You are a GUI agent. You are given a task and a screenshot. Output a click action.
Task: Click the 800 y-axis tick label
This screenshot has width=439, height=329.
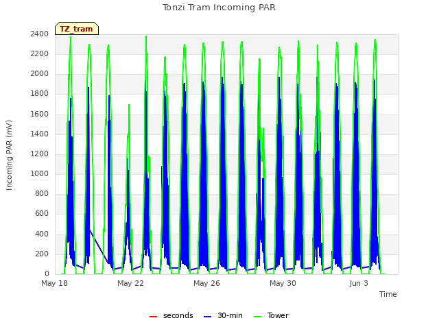click(x=42, y=193)
